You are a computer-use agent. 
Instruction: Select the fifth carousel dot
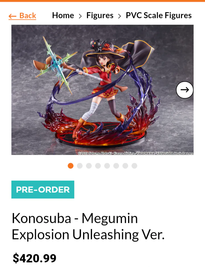click(x=107, y=166)
